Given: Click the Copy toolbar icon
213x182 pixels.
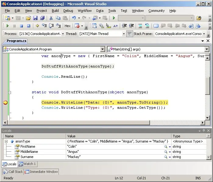Looking at the screenshot, I should (x=58, y=18).
